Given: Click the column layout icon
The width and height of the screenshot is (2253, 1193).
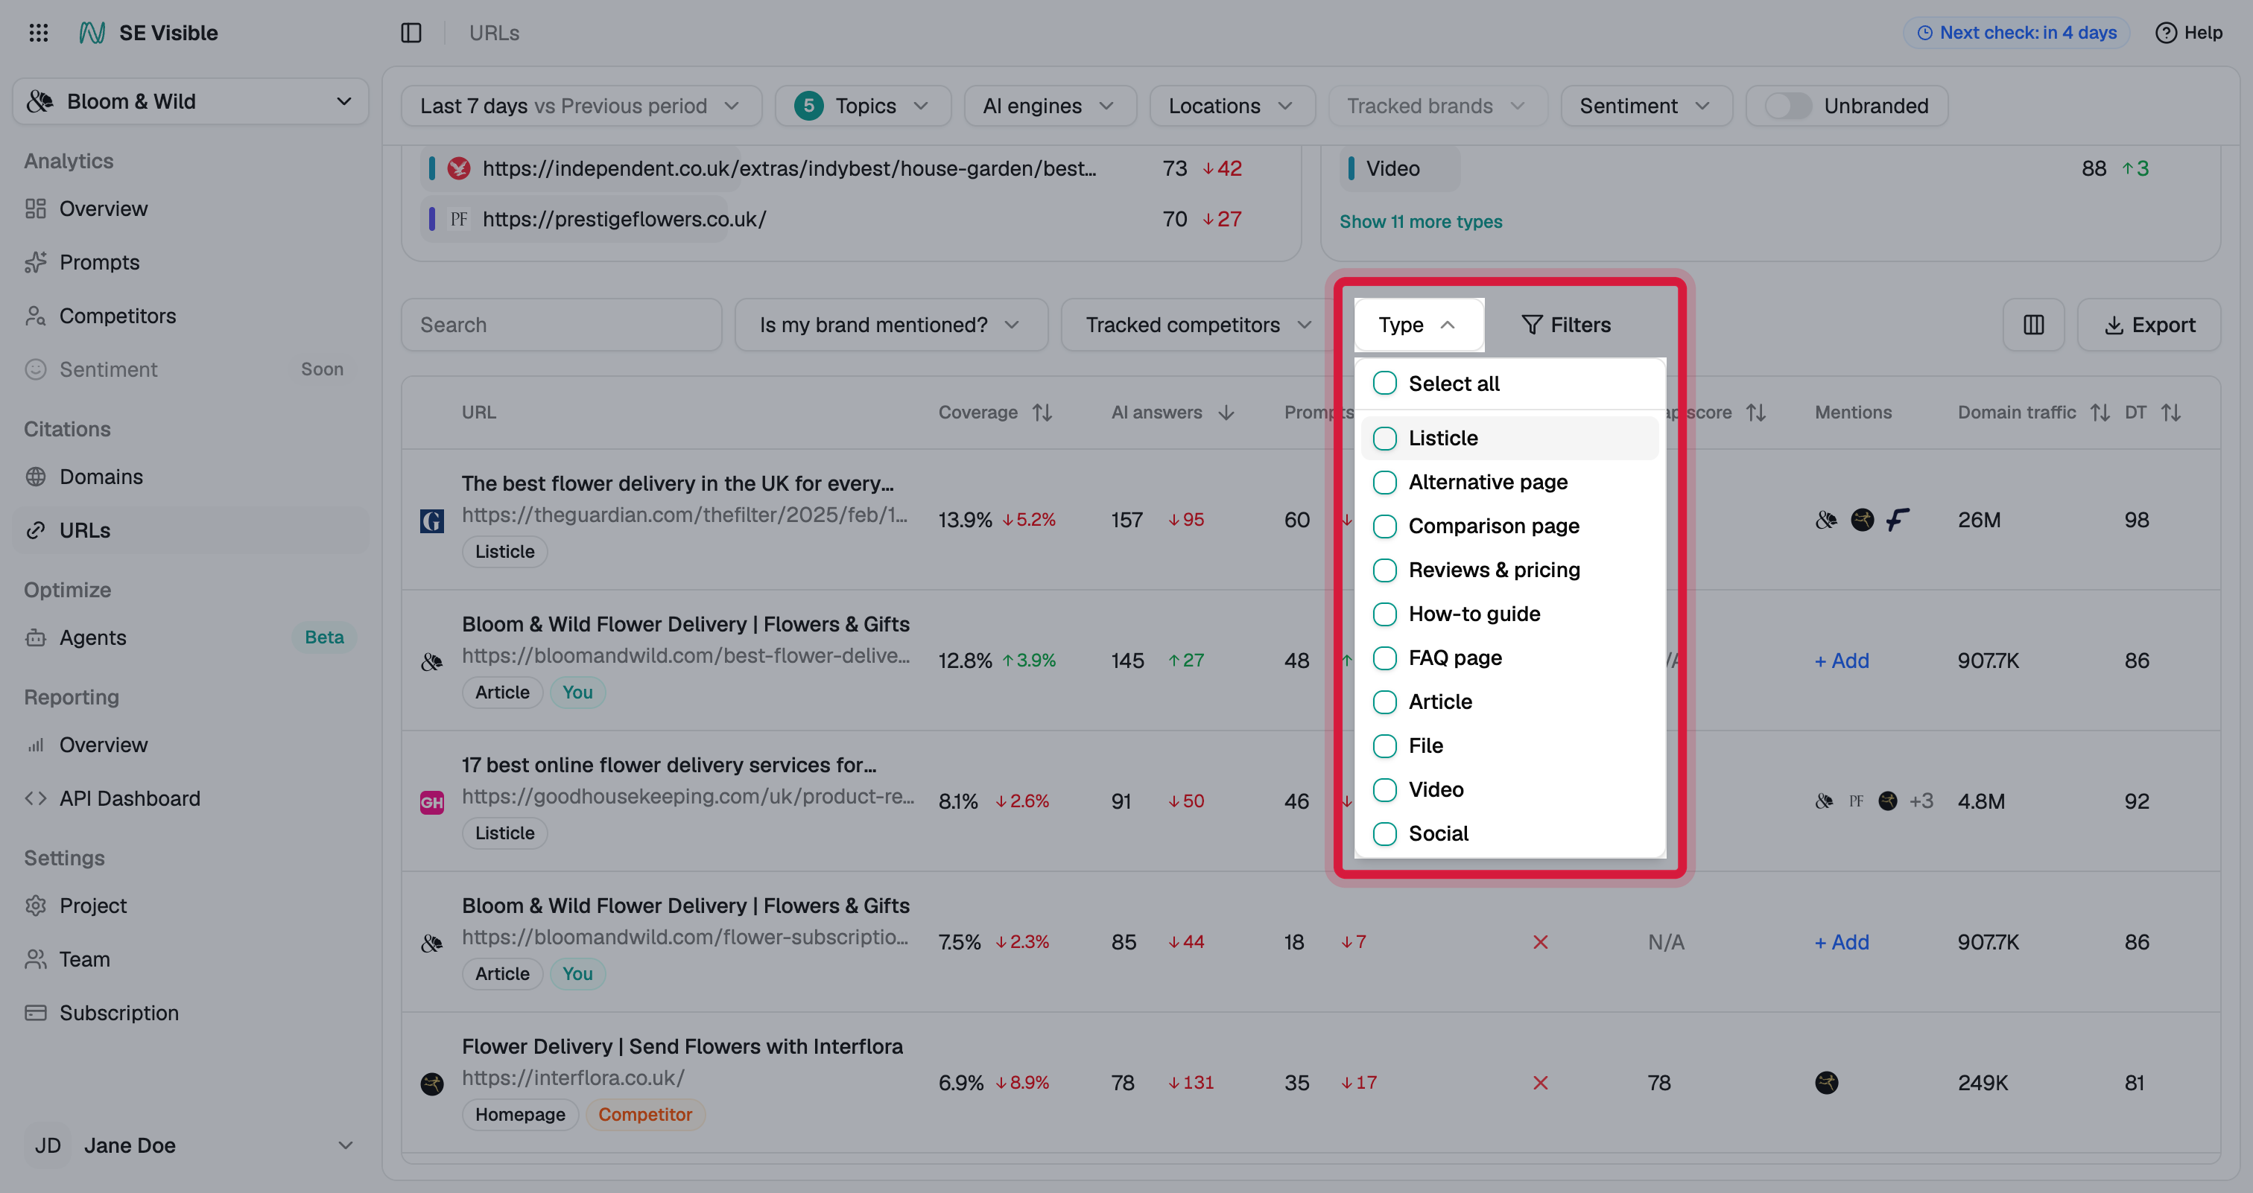Looking at the screenshot, I should click(2033, 325).
